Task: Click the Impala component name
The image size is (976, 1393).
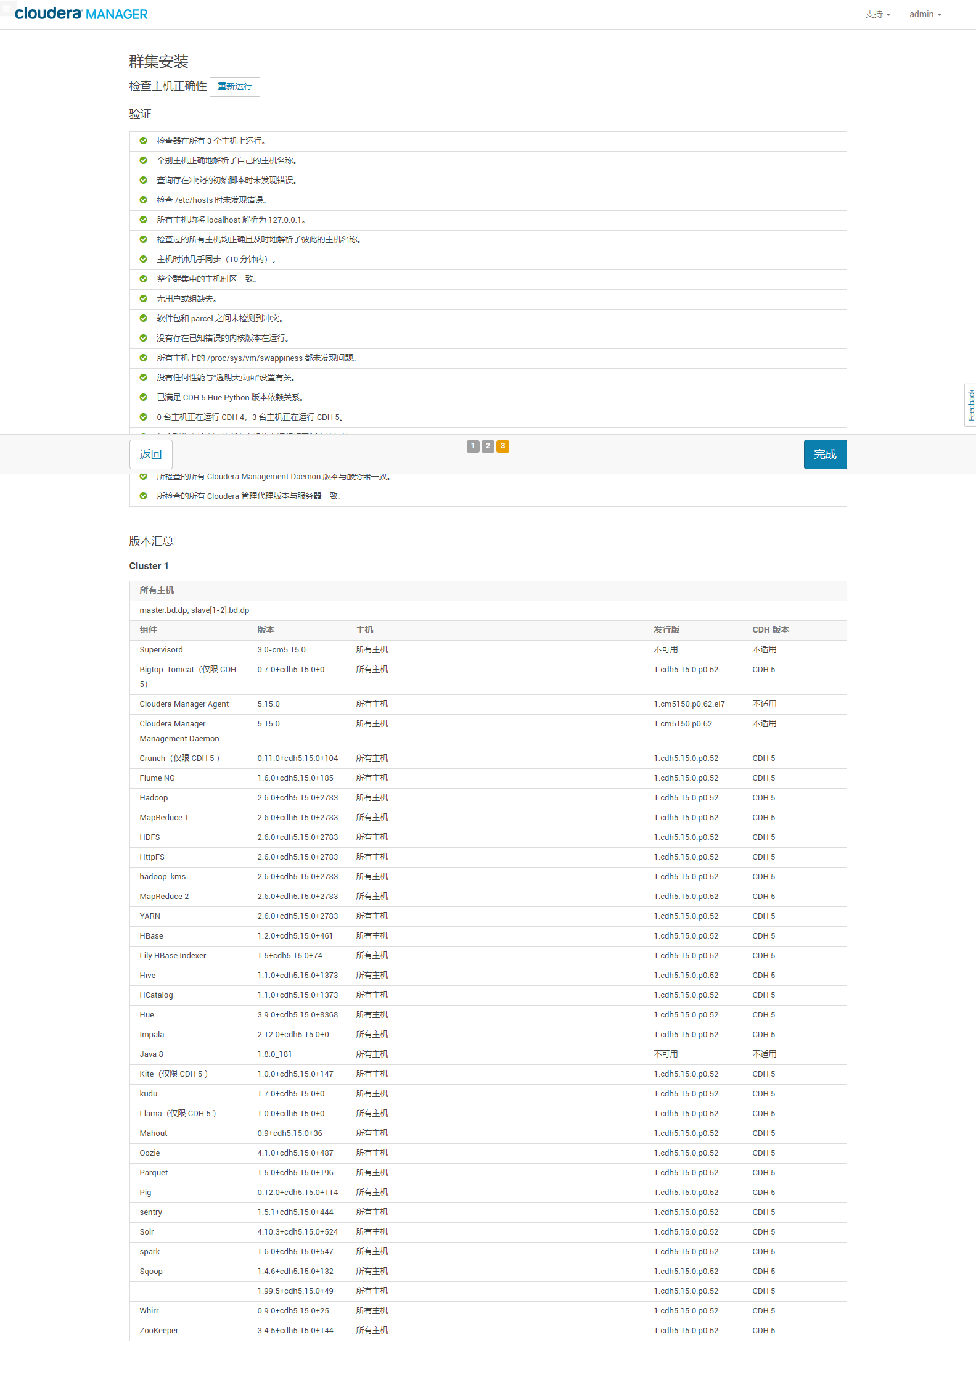Action: coord(152,1035)
